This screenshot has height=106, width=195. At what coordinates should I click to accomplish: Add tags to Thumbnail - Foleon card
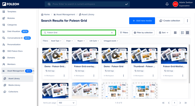[139, 71]
